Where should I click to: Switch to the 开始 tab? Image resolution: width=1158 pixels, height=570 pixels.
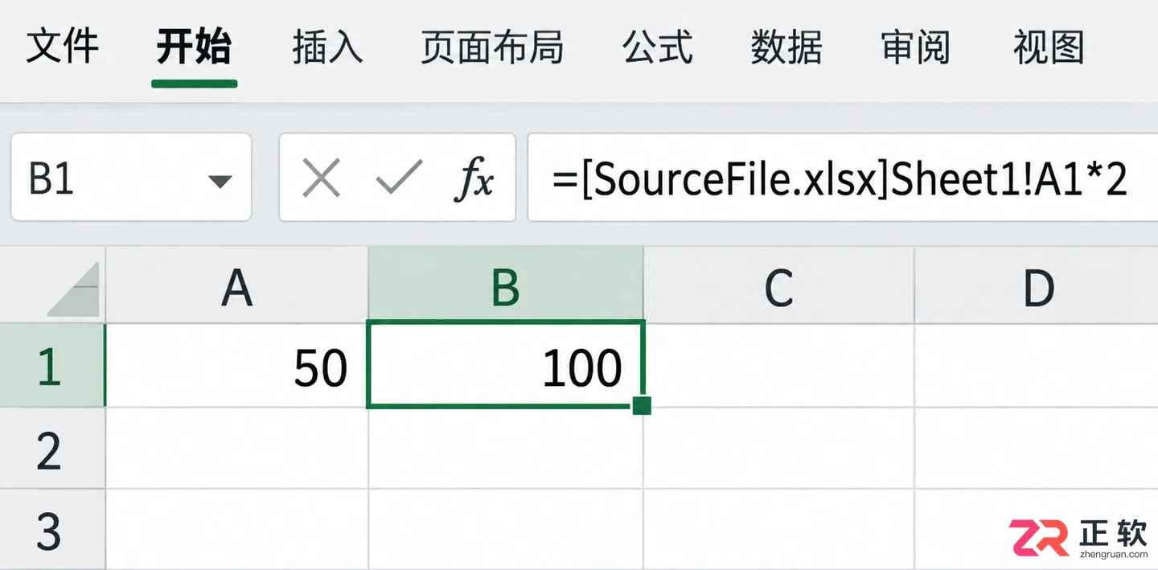pos(194,47)
